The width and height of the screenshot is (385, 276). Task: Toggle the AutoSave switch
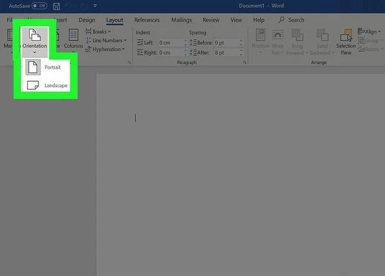39,6
